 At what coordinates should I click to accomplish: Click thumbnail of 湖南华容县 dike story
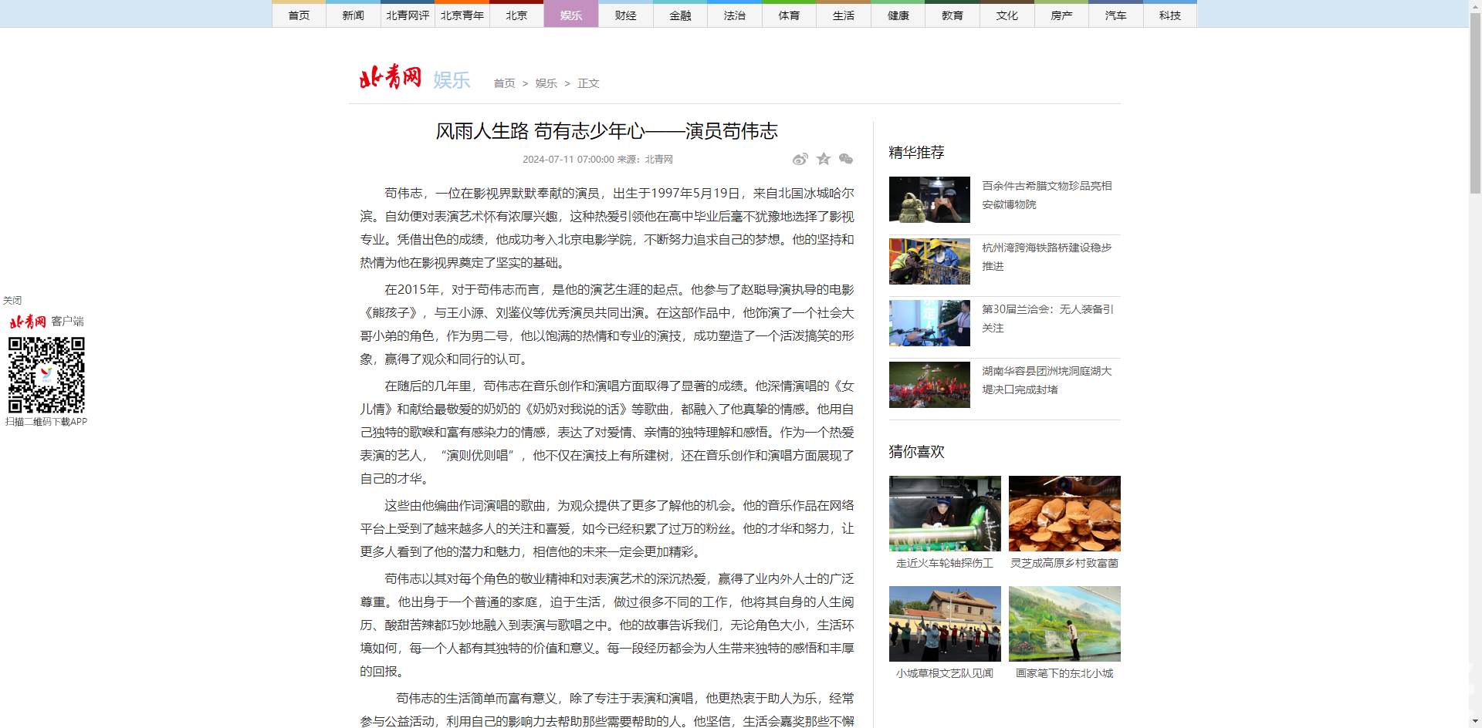[929, 385]
